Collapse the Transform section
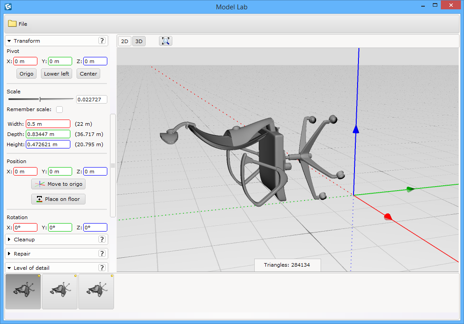The height and width of the screenshot is (324, 464). pyautogui.click(x=9, y=41)
